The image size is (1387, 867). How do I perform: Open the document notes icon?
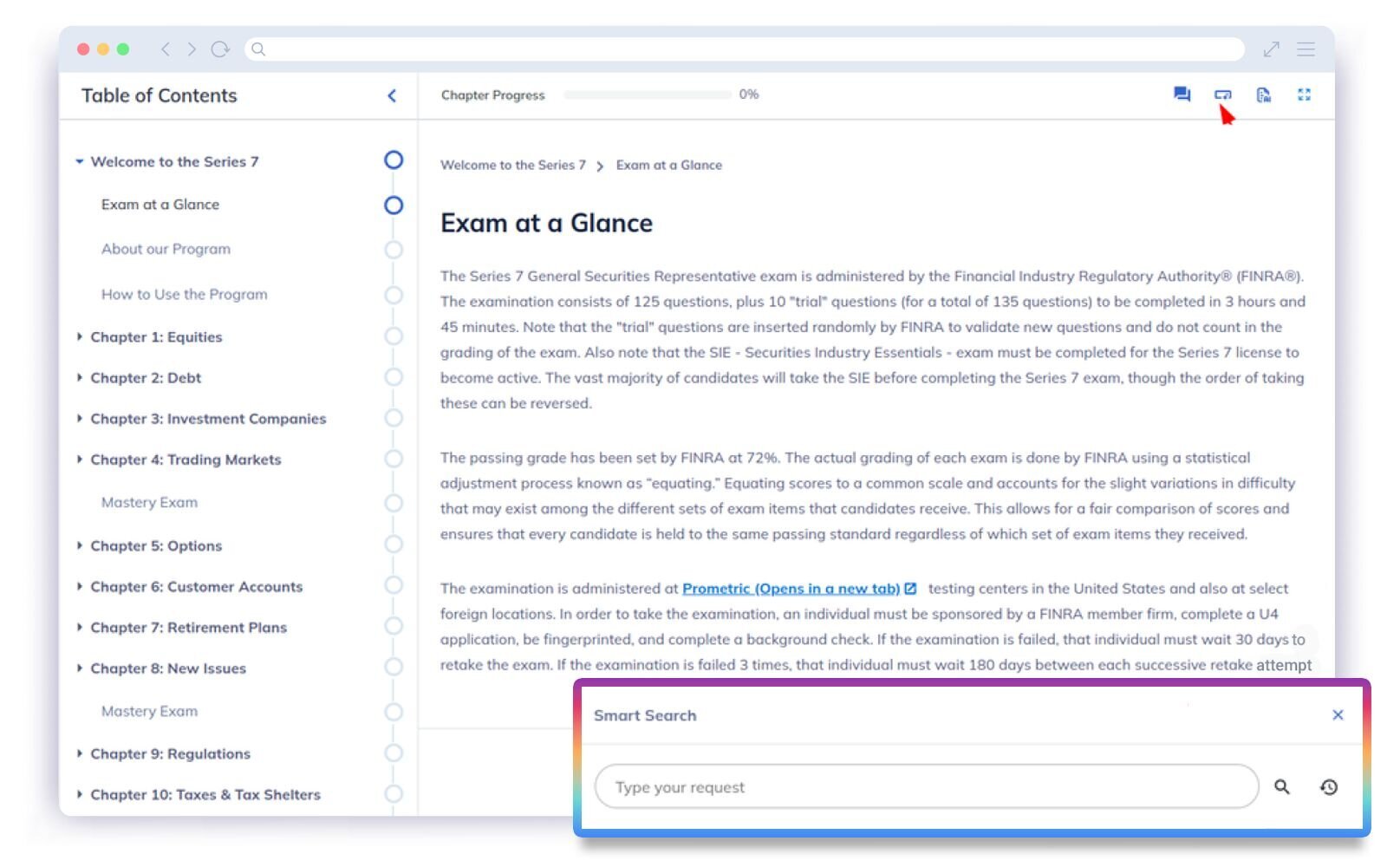point(1263,95)
